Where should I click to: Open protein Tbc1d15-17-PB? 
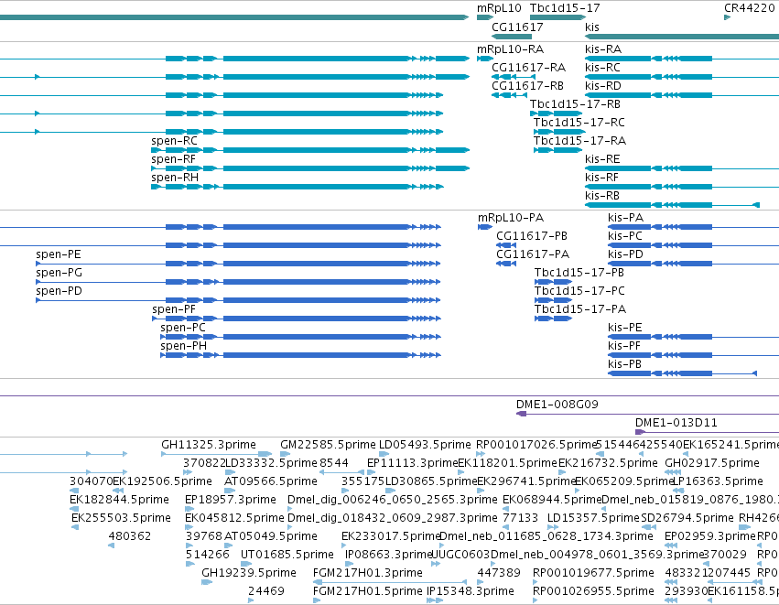point(579,273)
